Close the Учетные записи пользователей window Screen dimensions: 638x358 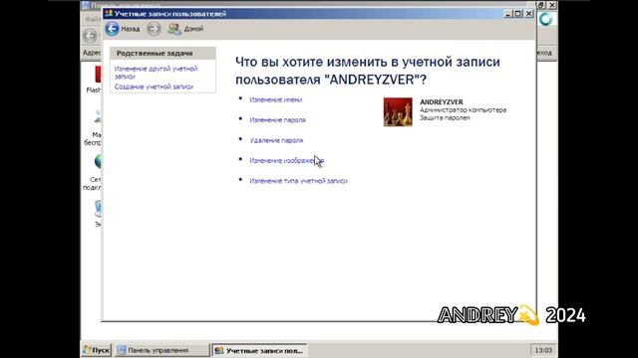[528, 13]
